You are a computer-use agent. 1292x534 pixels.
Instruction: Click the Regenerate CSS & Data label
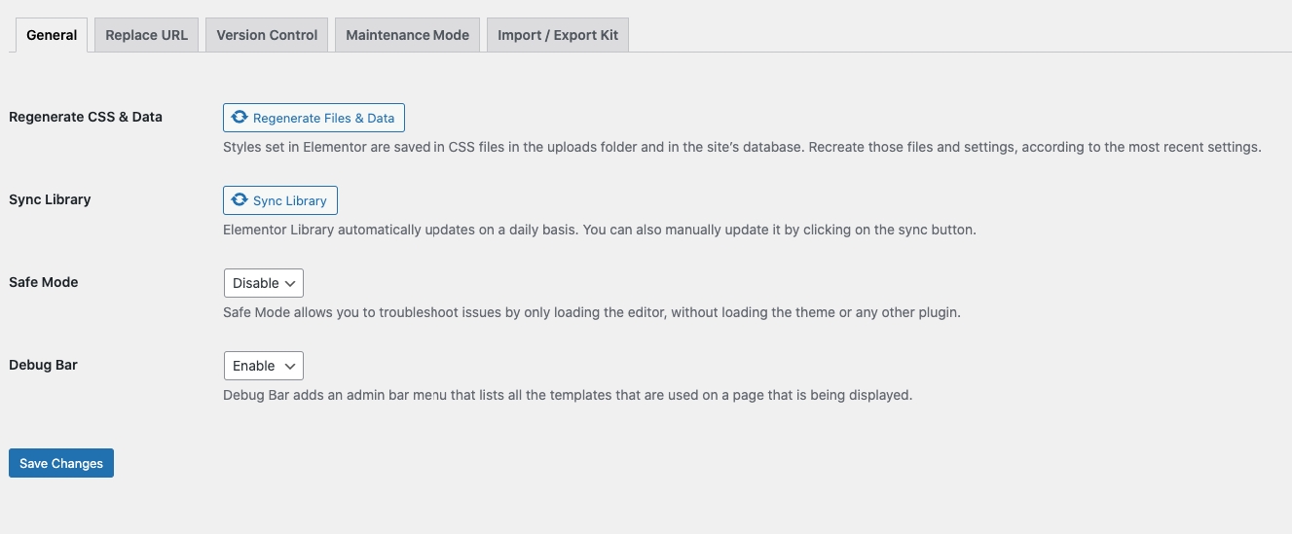[x=86, y=117]
